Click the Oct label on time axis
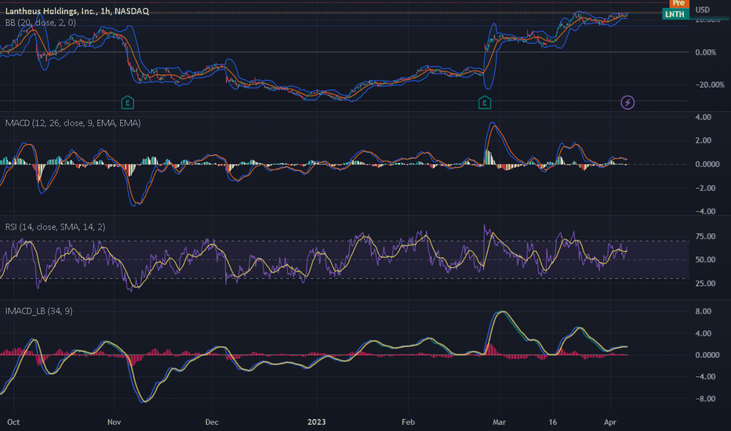Image resolution: width=731 pixels, height=431 pixels. click(13, 422)
